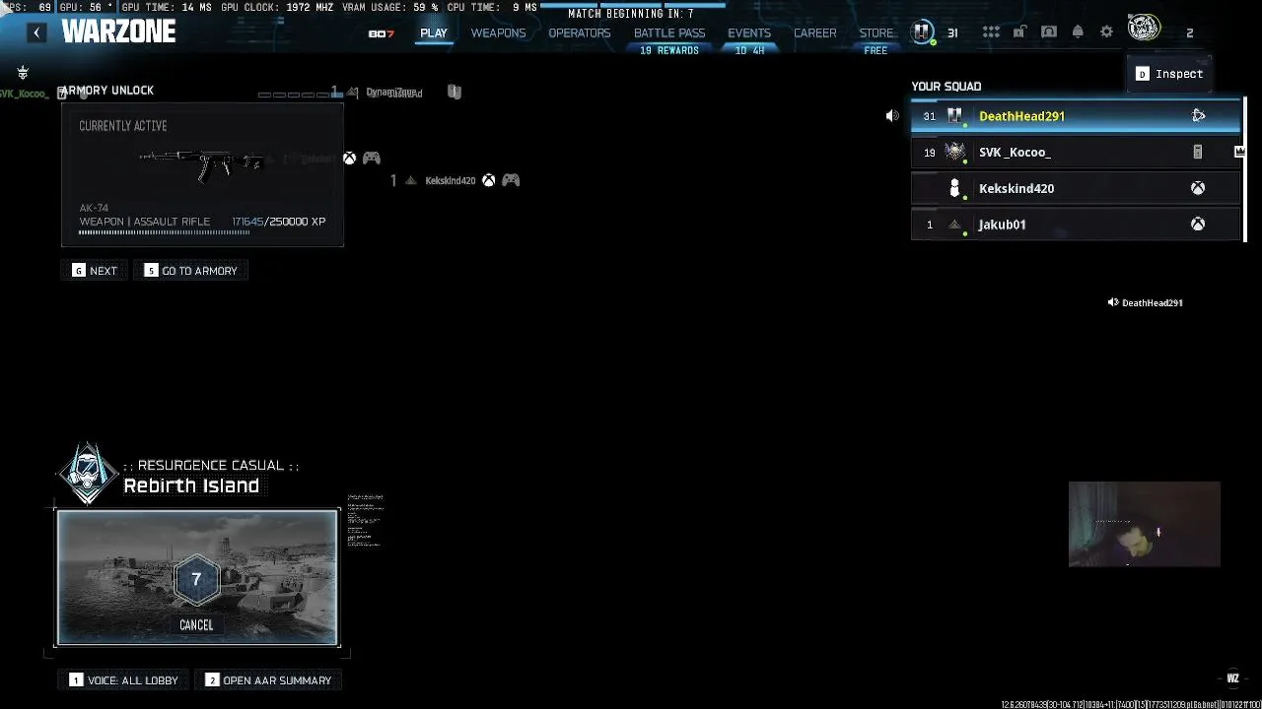1262x709 pixels.
Task: Click OPEN AAR SUMMARY
Action: pyautogui.click(x=268, y=680)
